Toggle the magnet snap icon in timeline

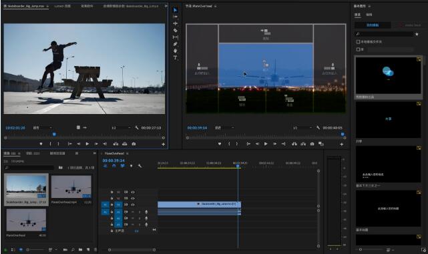coord(114,166)
